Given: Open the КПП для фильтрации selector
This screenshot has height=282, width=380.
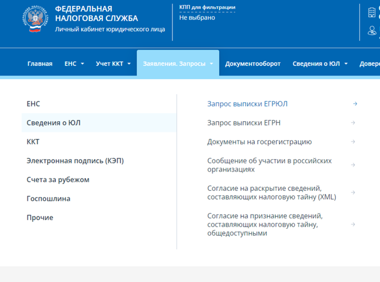Looking at the screenshot, I should tap(207, 8).
